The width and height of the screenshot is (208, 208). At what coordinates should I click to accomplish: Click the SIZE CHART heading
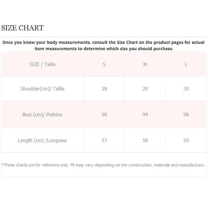[22, 28]
